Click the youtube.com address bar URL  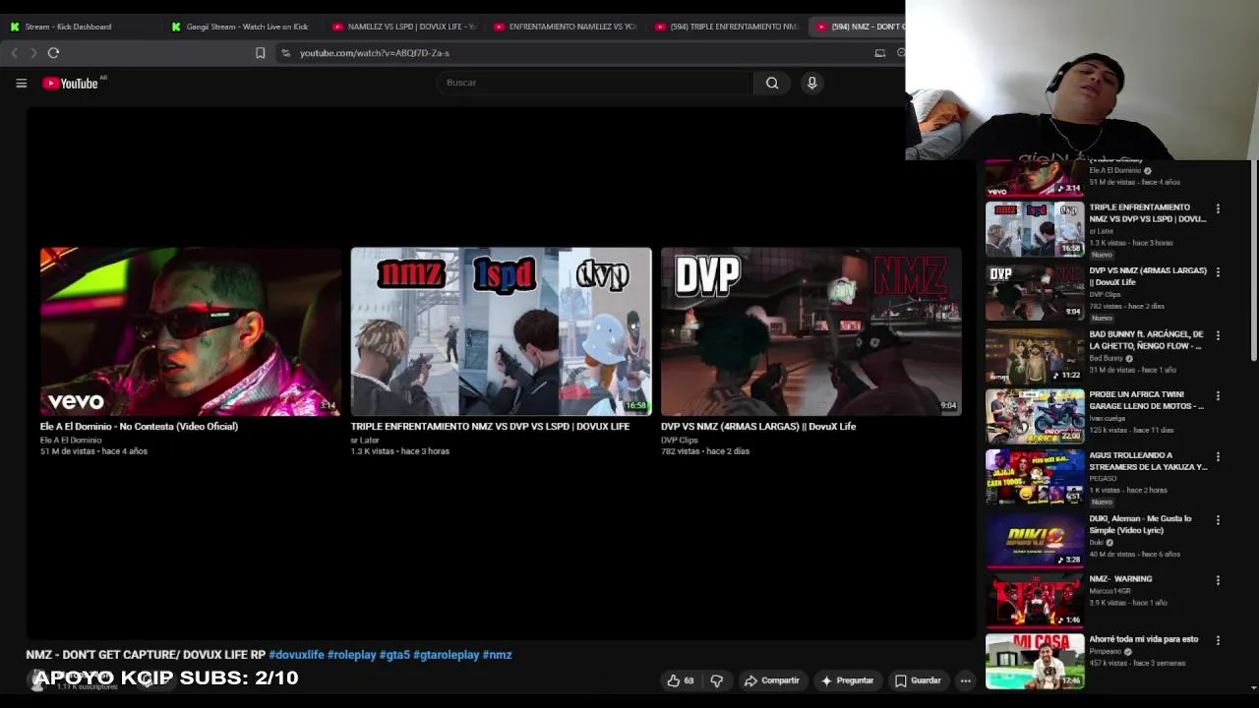[x=374, y=53]
